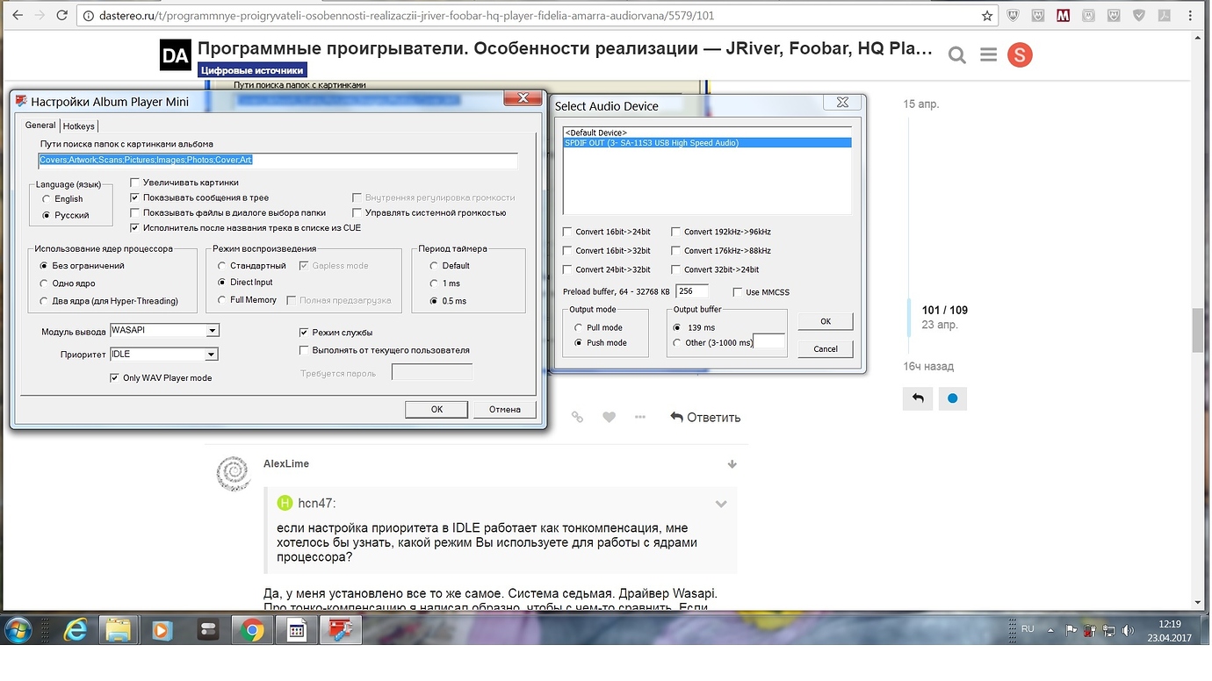The image size is (1212, 681).
Task: Like the post with the heart icon
Action: (x=609, y=418)
